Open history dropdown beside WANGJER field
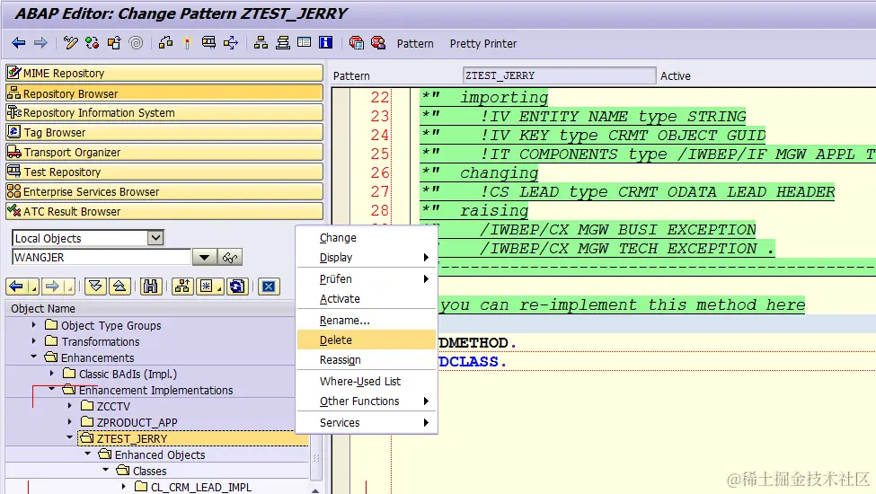Screen dimensions: 876x494 click(205, 257)
